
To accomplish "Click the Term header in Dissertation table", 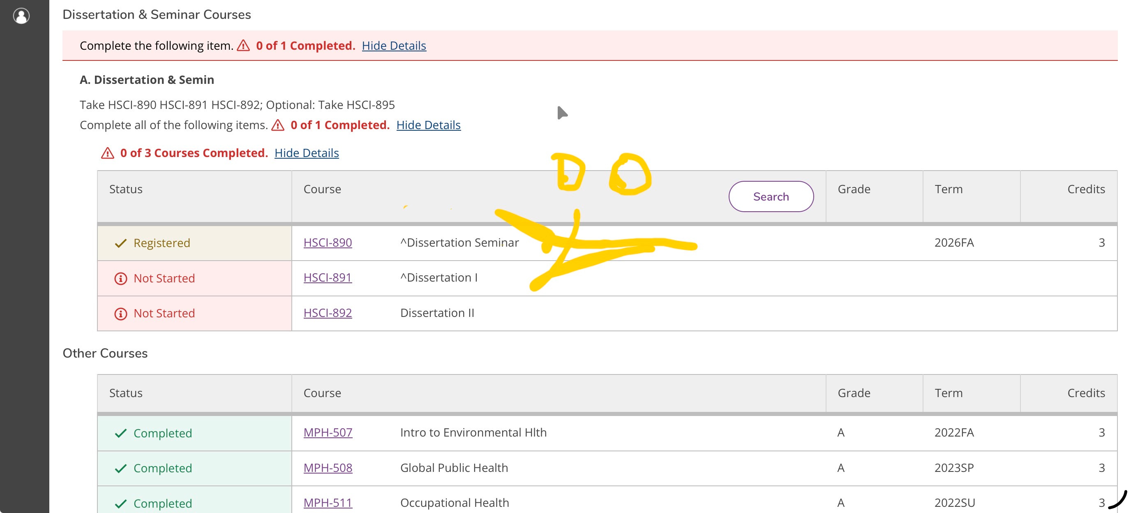I will point(949,189).
